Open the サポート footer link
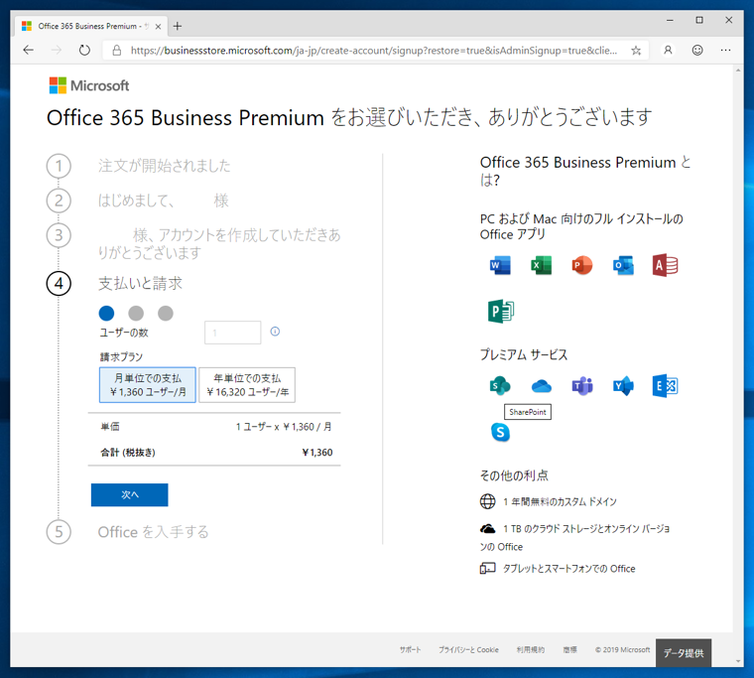Screen dimensions: 754x678 tap(410, 649)
